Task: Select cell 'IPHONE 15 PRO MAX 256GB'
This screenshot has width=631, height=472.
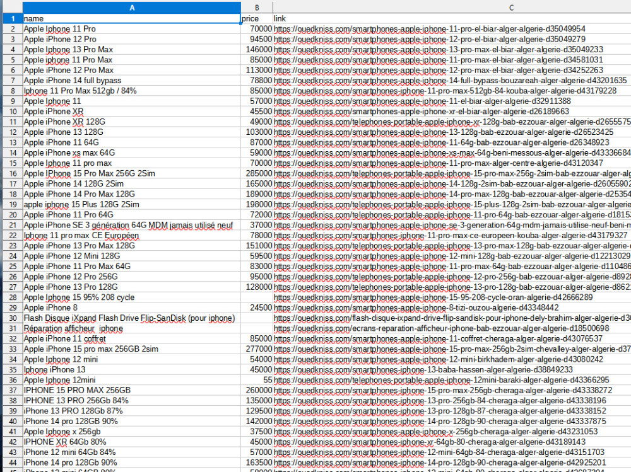Action: (132, 390)
